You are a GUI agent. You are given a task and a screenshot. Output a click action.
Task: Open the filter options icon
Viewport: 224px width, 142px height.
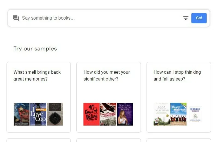(186, 18)
